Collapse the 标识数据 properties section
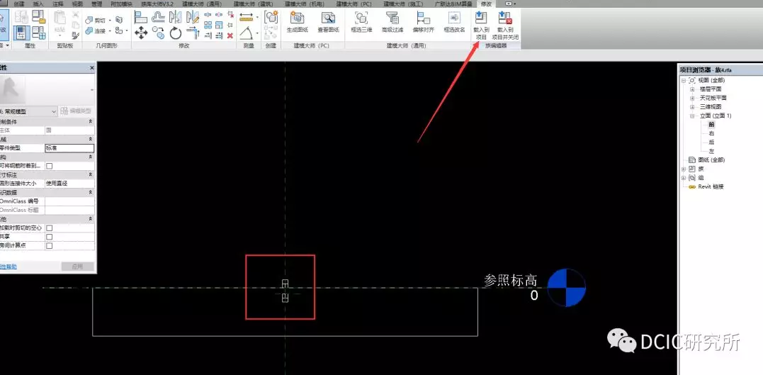Screen dimensions: 763x375 point(91,192)
